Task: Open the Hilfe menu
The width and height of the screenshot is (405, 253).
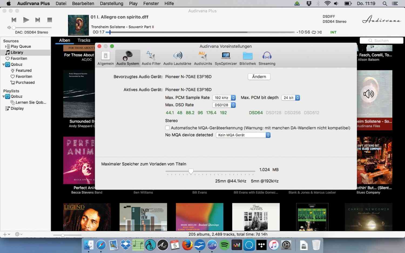Action: pyautogui.click(x=169, y=4)
